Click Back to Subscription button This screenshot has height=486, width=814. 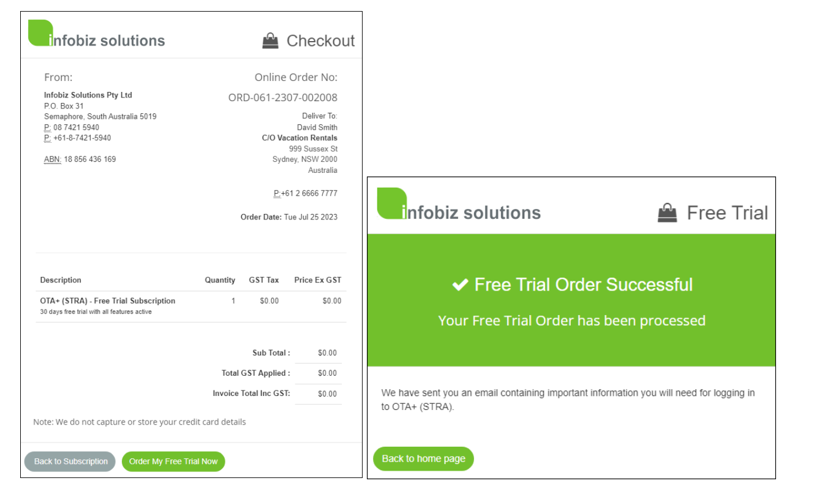(x=70, y=461)
